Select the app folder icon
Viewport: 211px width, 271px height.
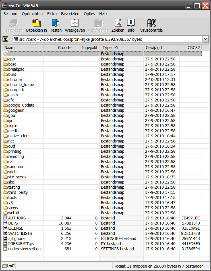5,59
